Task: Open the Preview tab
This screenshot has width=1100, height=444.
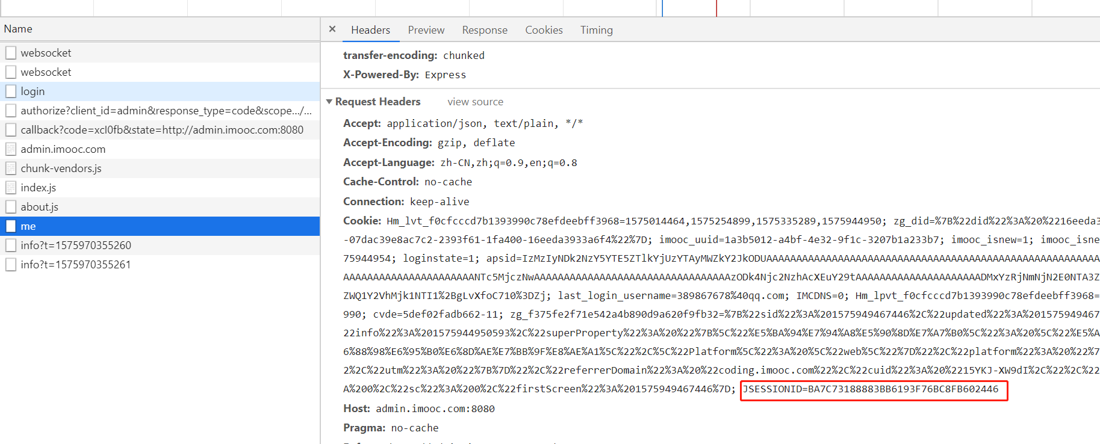Action: click(426, 30)
